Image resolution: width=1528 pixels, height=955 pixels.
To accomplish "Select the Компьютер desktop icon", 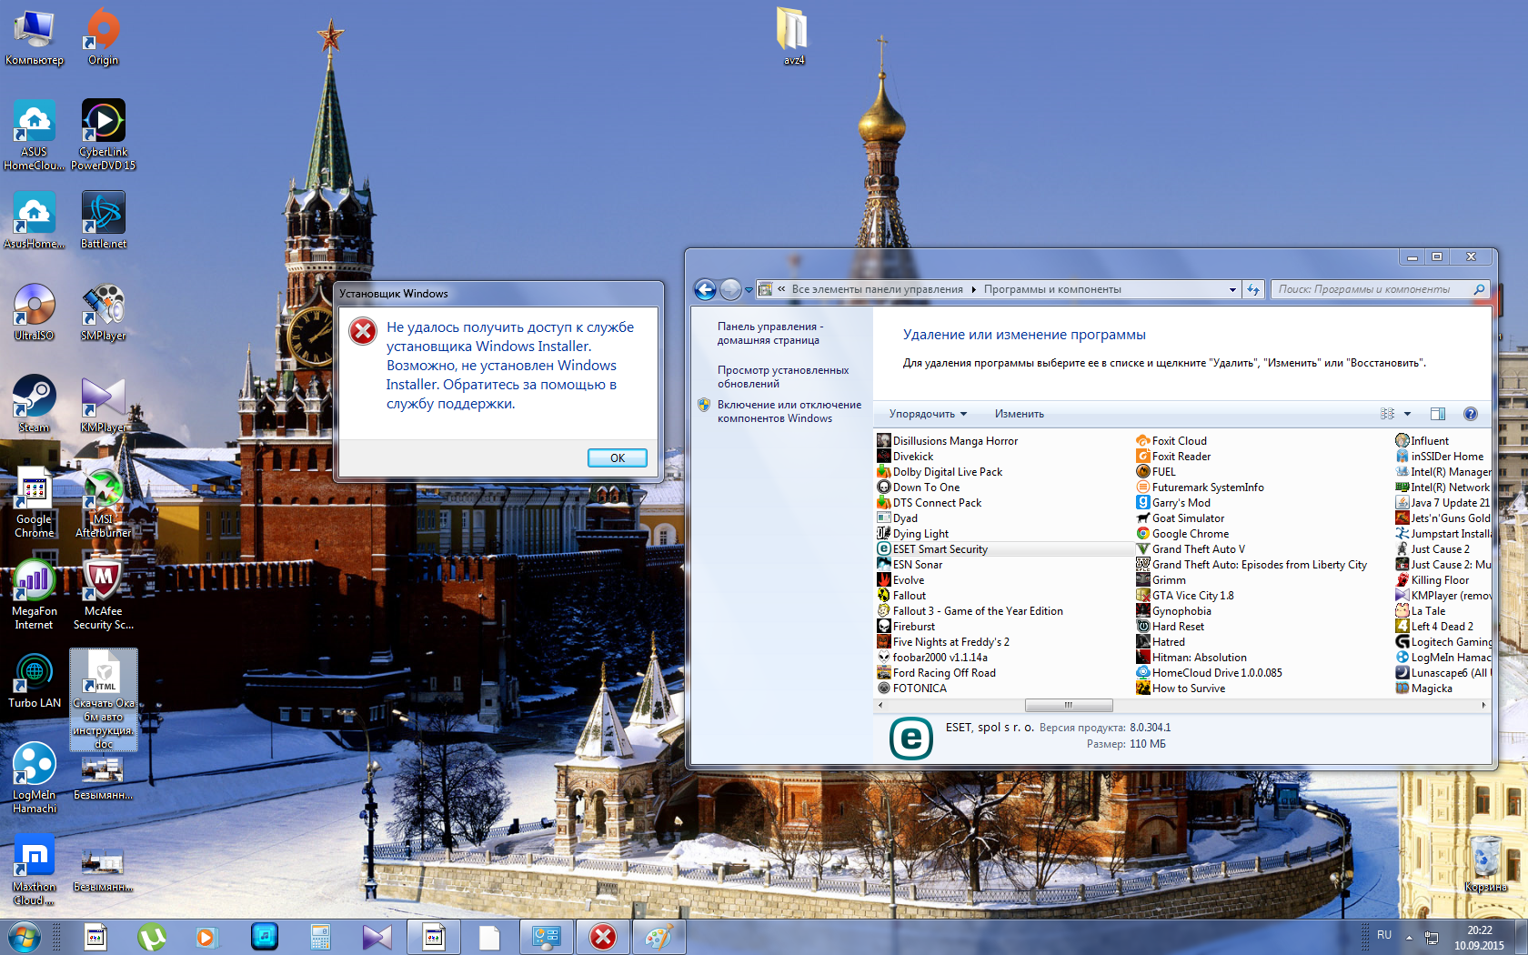I will [x=35, y=36].
